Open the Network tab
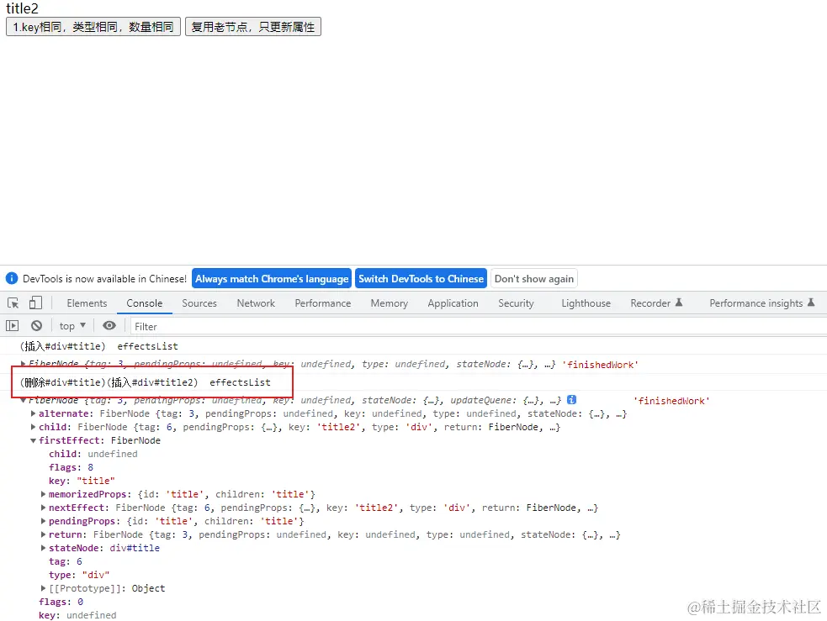 click(x=256, y=303)
